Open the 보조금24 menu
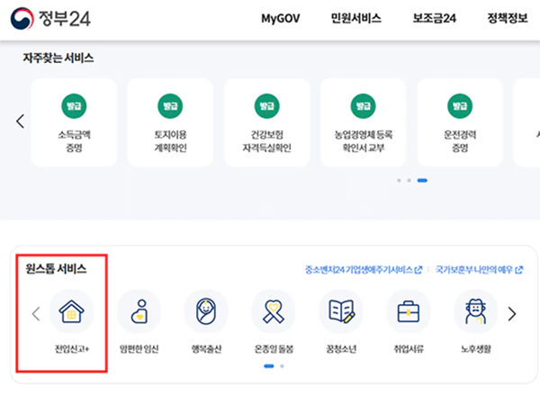 pyautogui.click(x=435, y=18)
